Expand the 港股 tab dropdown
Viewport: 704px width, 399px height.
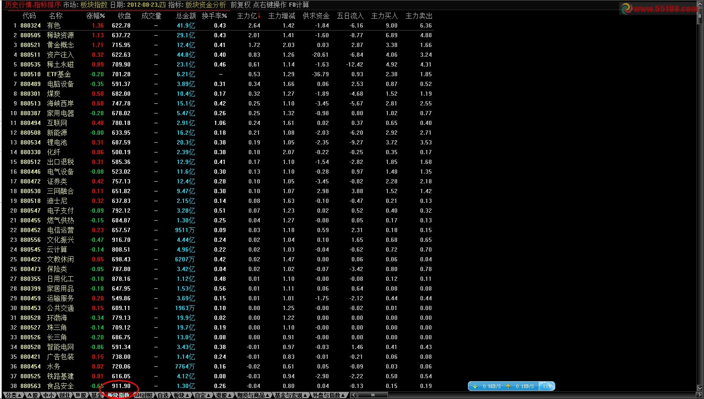coord(223,395)
